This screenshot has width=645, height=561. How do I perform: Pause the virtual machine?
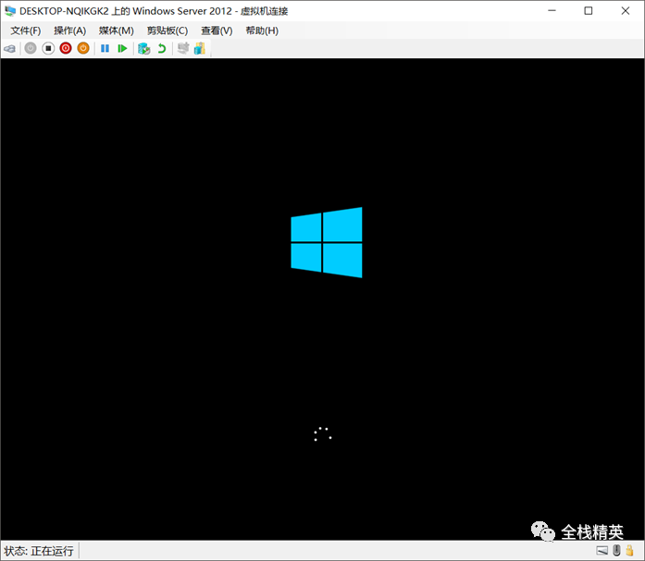[105, 48]
